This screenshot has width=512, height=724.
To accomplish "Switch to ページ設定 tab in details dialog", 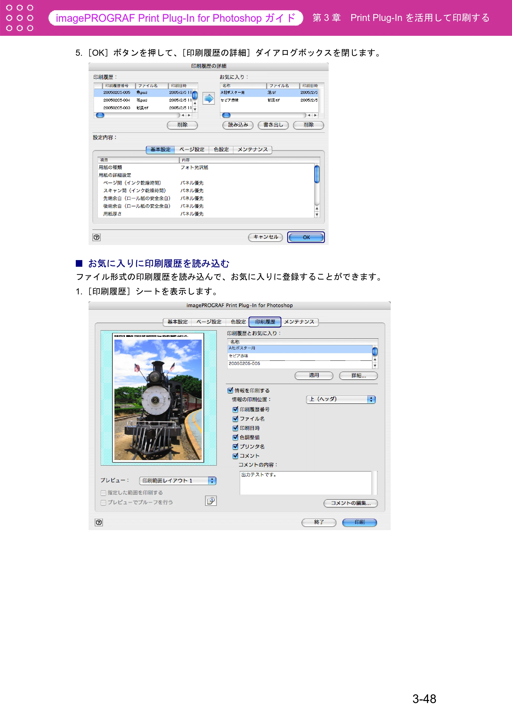I will (192, 149).
